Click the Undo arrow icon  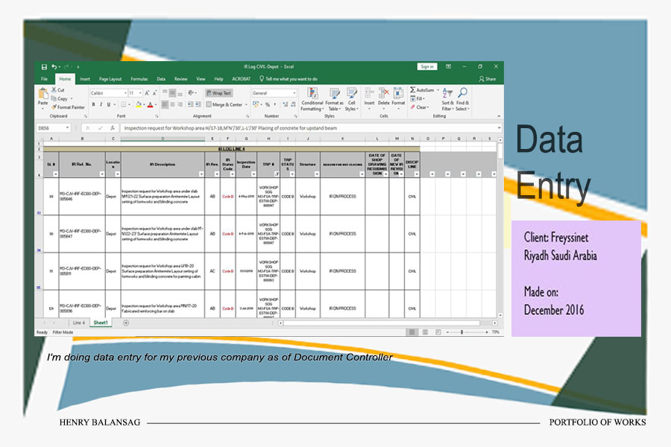(x=54, y=67)
